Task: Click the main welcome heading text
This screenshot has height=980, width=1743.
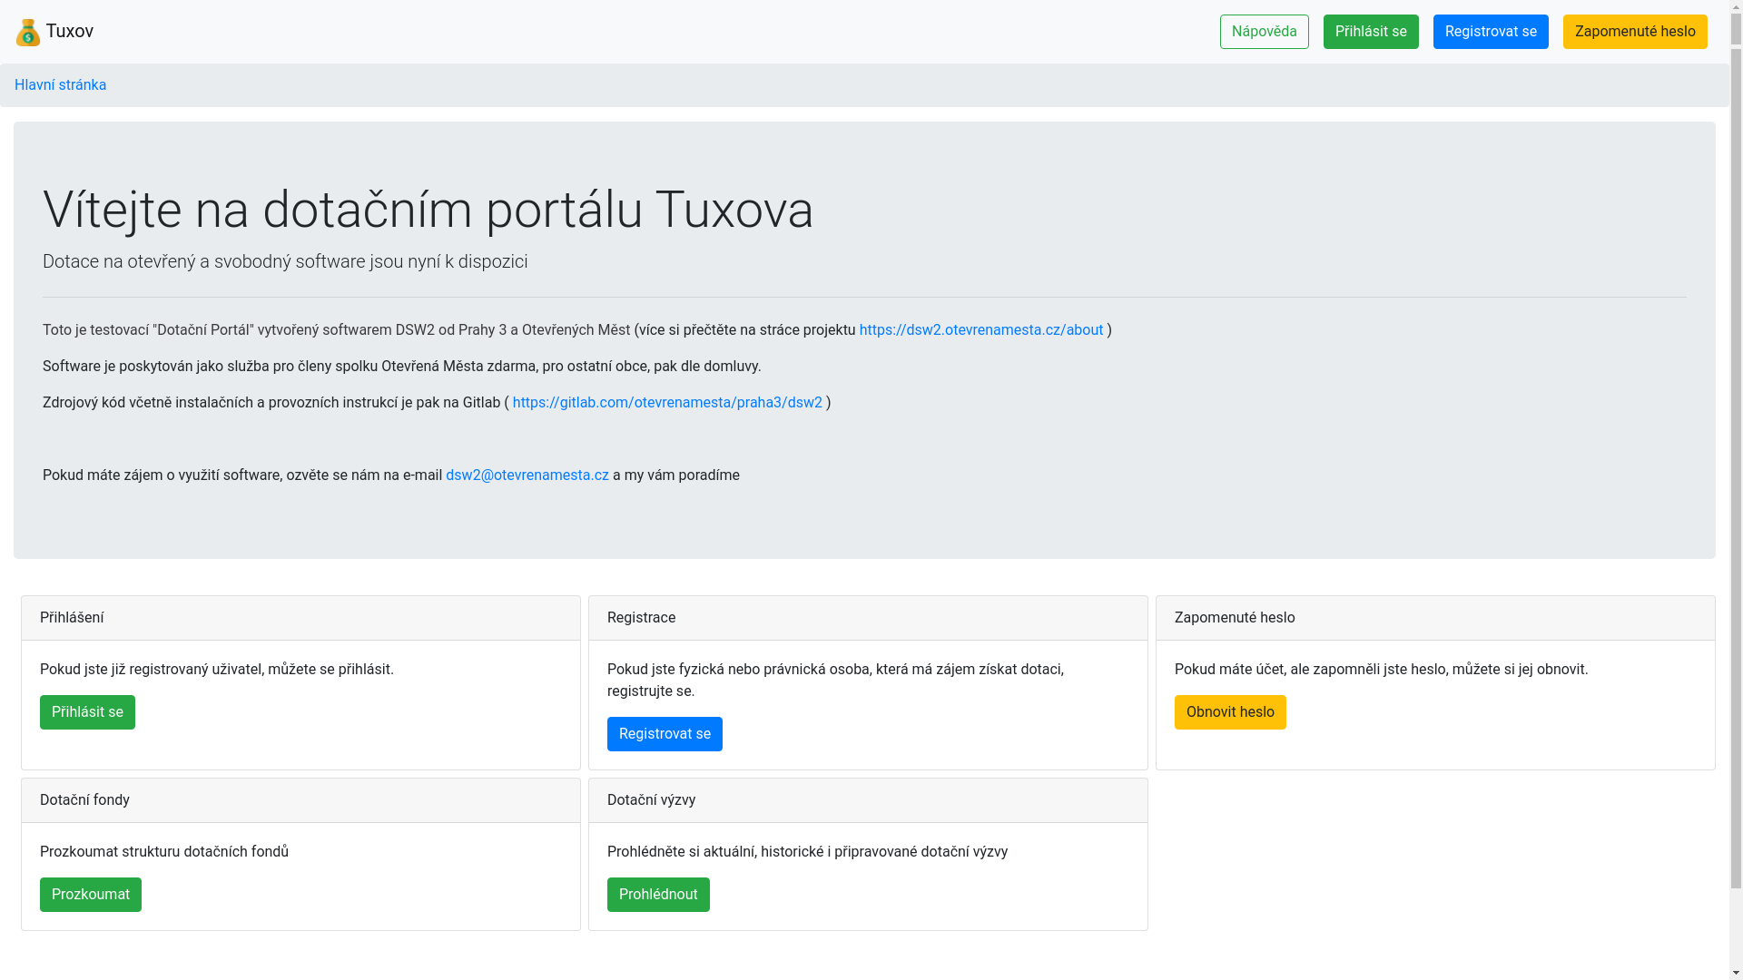Action: tap(428, 211)
